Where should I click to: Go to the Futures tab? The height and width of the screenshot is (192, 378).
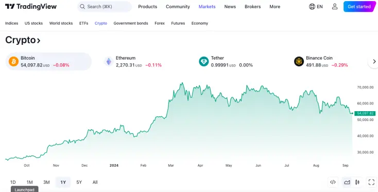178,23
